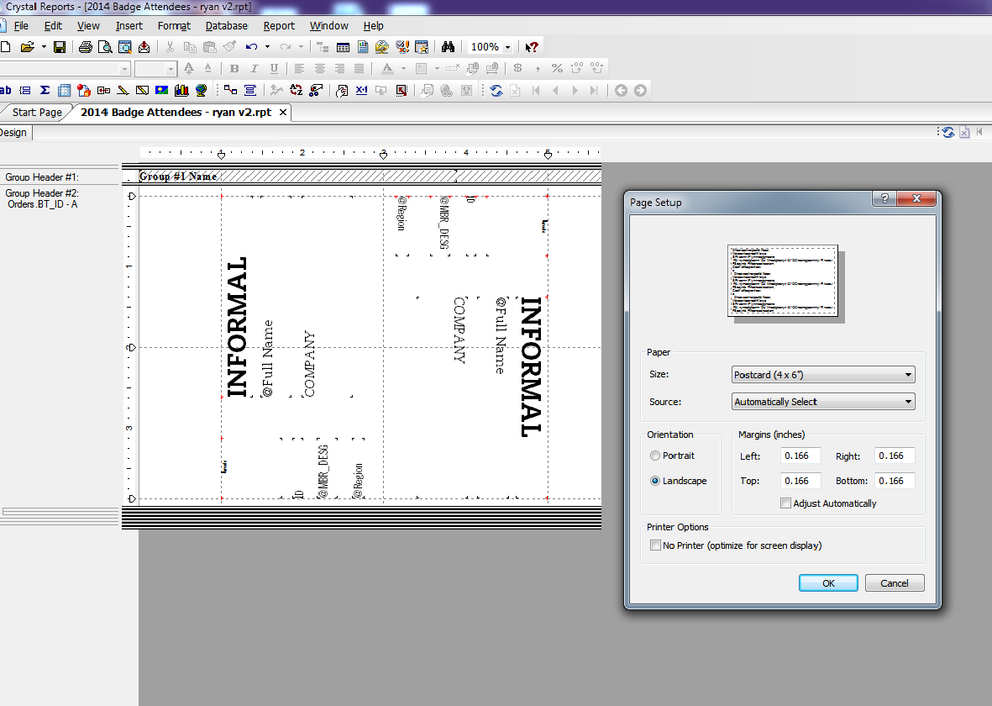992x706 pixels.
Task: Switch to the Start Page tab
Action: [35, 112]
